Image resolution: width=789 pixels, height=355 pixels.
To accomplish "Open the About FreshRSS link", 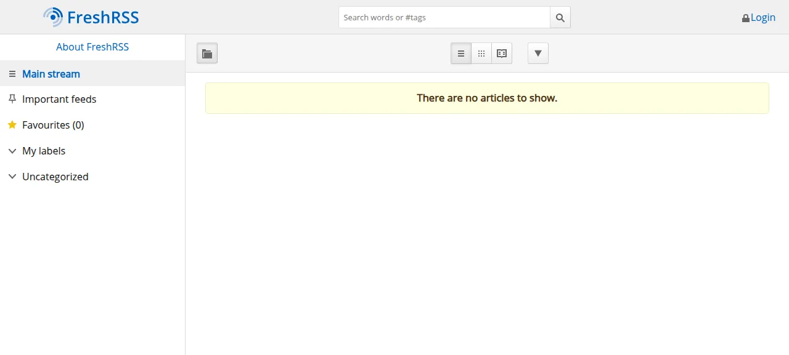I will [x=92, y=47].
